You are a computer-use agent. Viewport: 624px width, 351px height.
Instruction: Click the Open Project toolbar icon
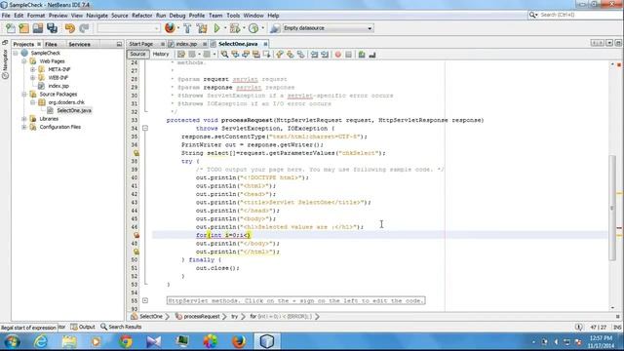[38, 28]
